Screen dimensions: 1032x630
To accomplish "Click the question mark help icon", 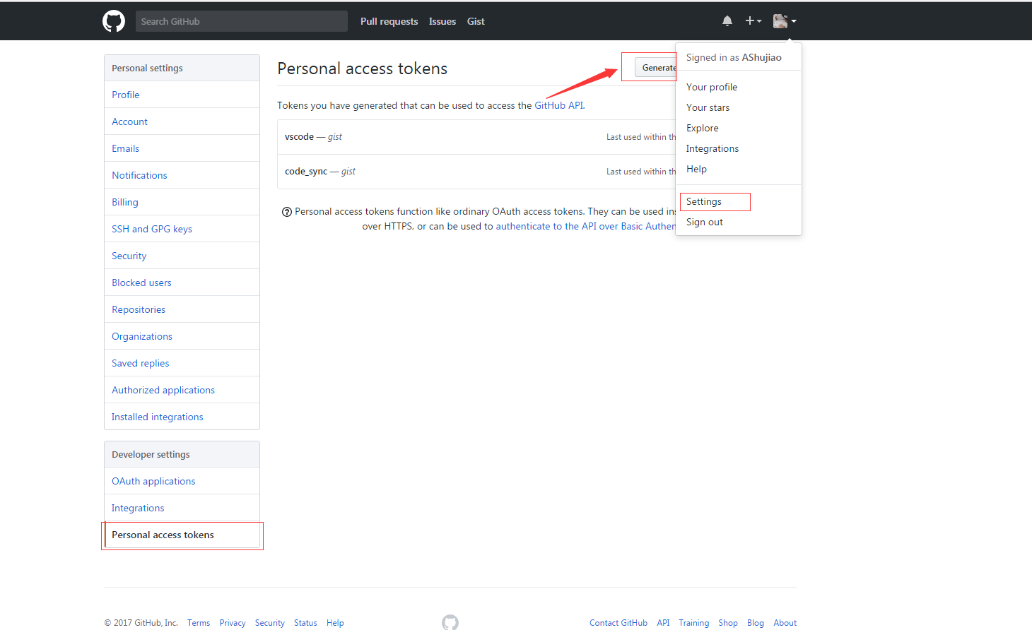I will point(287,212).
